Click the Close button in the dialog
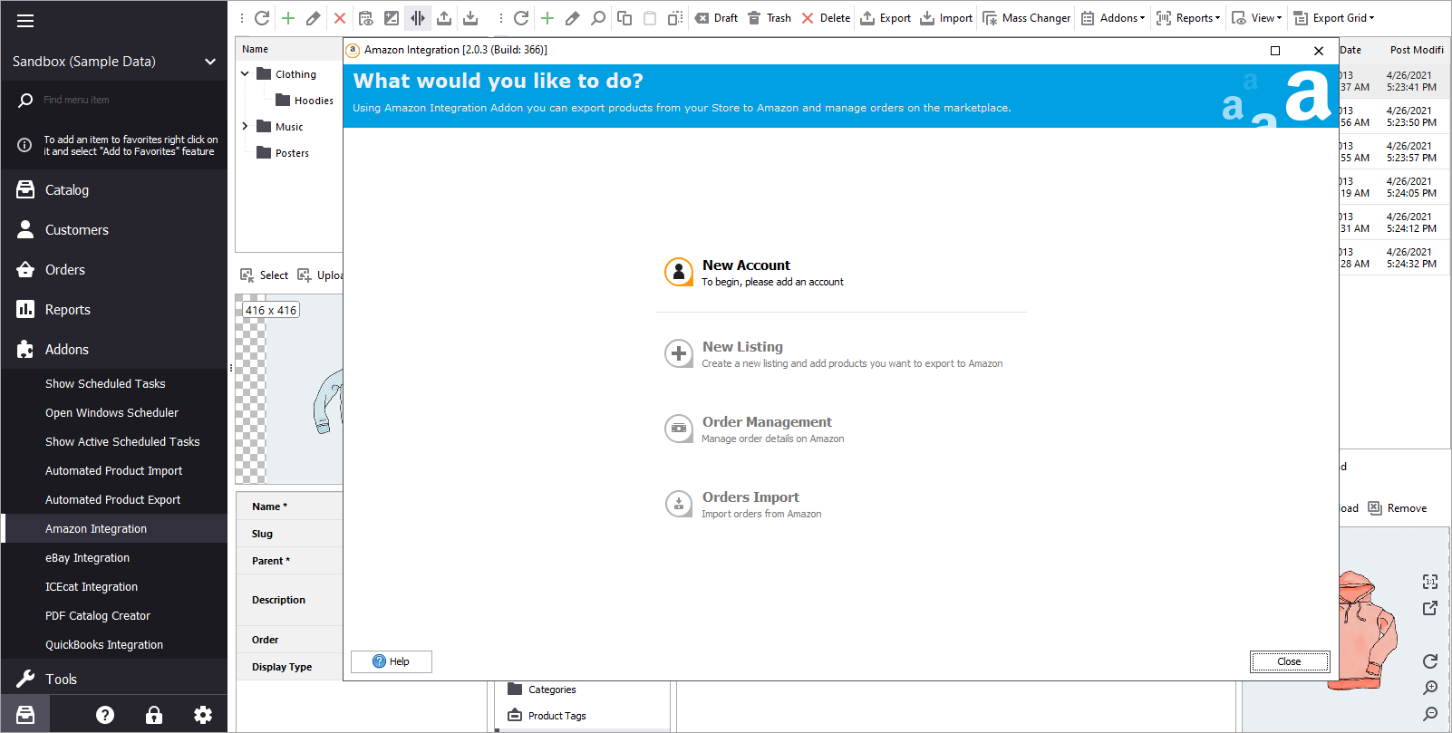Screen dimensions: 1452x733 point(1289,661)
